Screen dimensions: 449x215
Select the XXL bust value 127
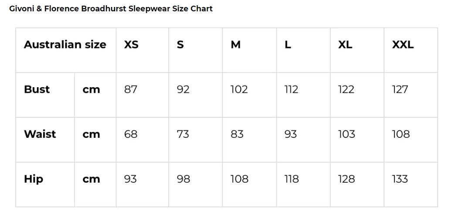coord(400,89)
